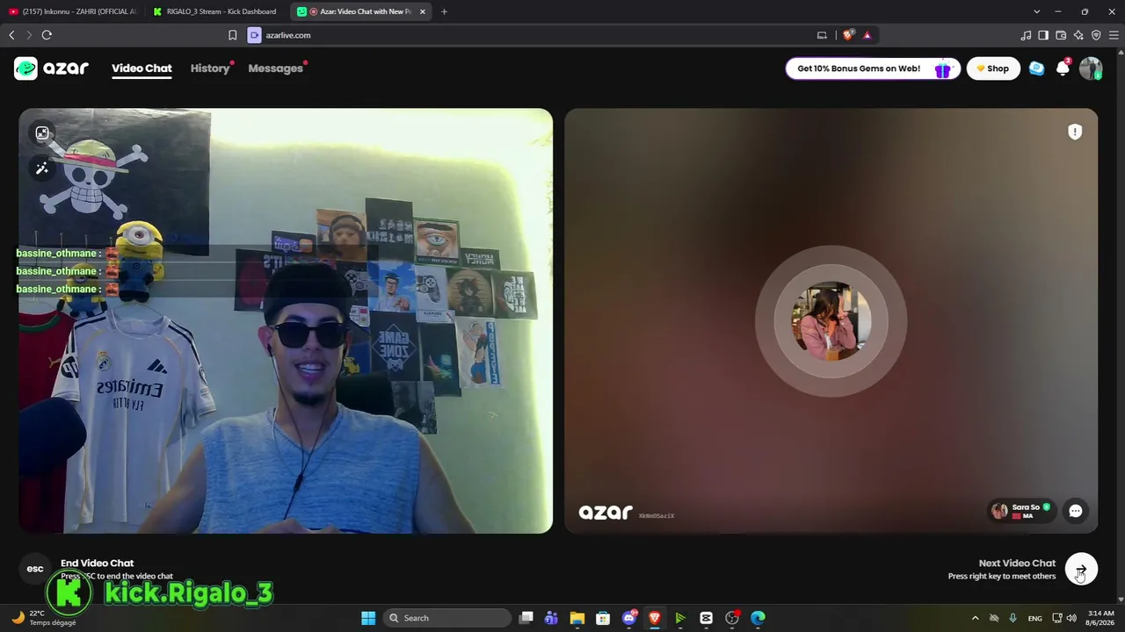The image size is (1125, 632).
Task: Open the magic wand effects tool
Action: point(42,169)
